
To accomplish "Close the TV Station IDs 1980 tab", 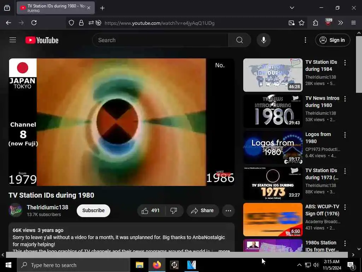I will pyautogui.click(x=89, y=8).
